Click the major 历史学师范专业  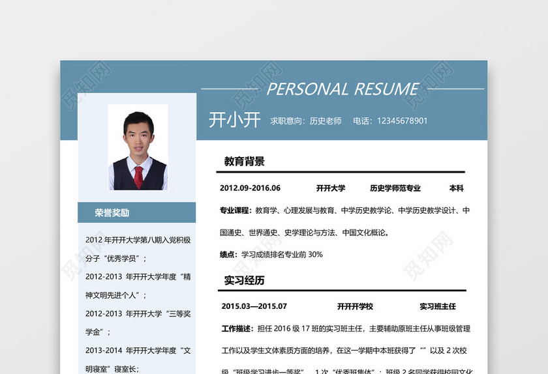[395, 188]
